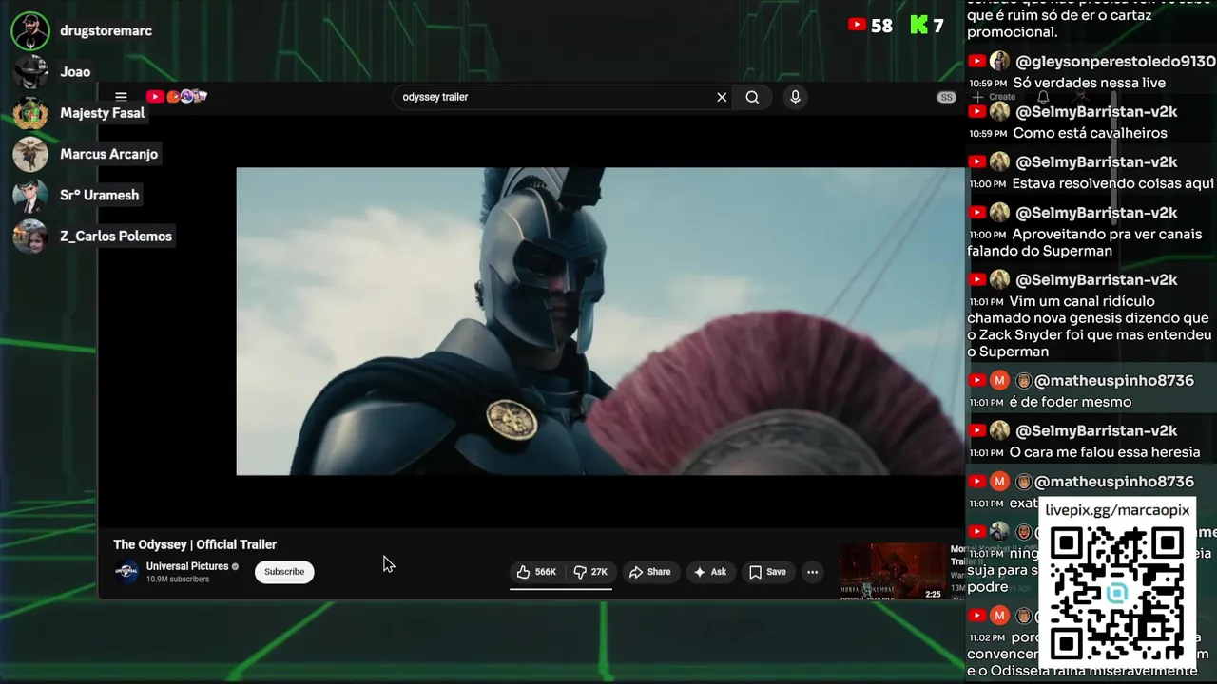Open the Mortal Kombat recommended video thumbnail
1217x684 pixels.
[x=893, y=571]
